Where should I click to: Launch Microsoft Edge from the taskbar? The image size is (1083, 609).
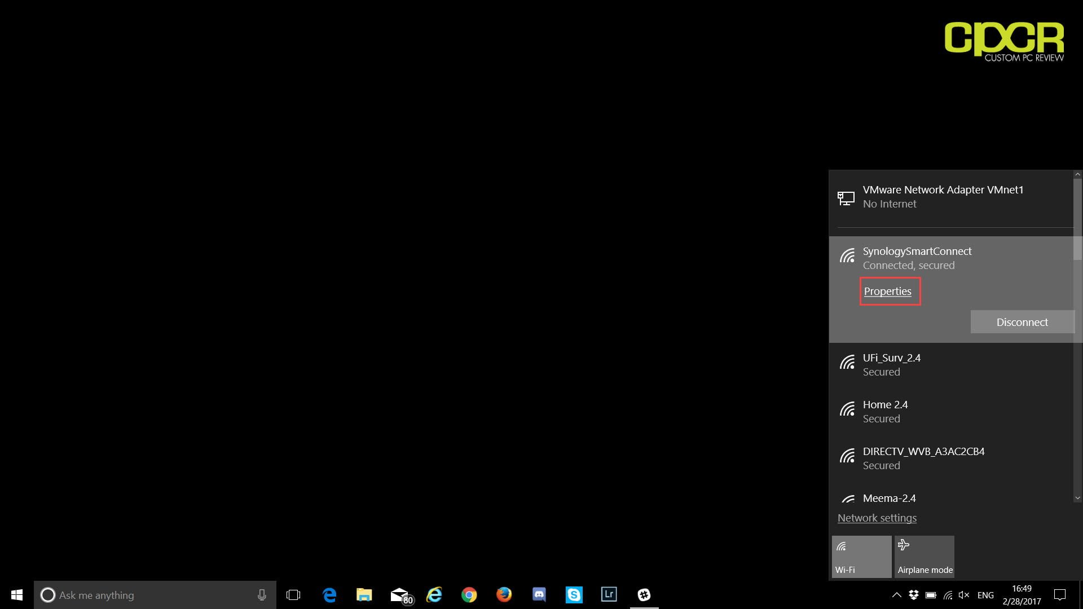(329, 595)
